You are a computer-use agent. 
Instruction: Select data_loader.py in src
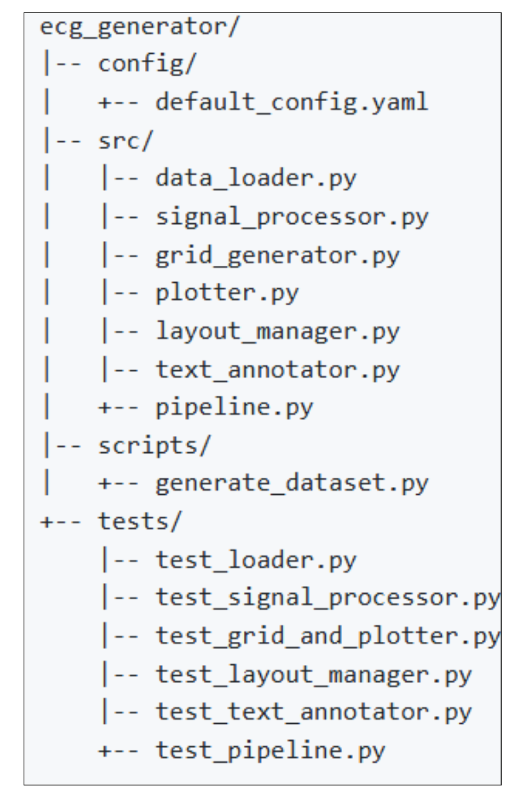coord(256,179)
